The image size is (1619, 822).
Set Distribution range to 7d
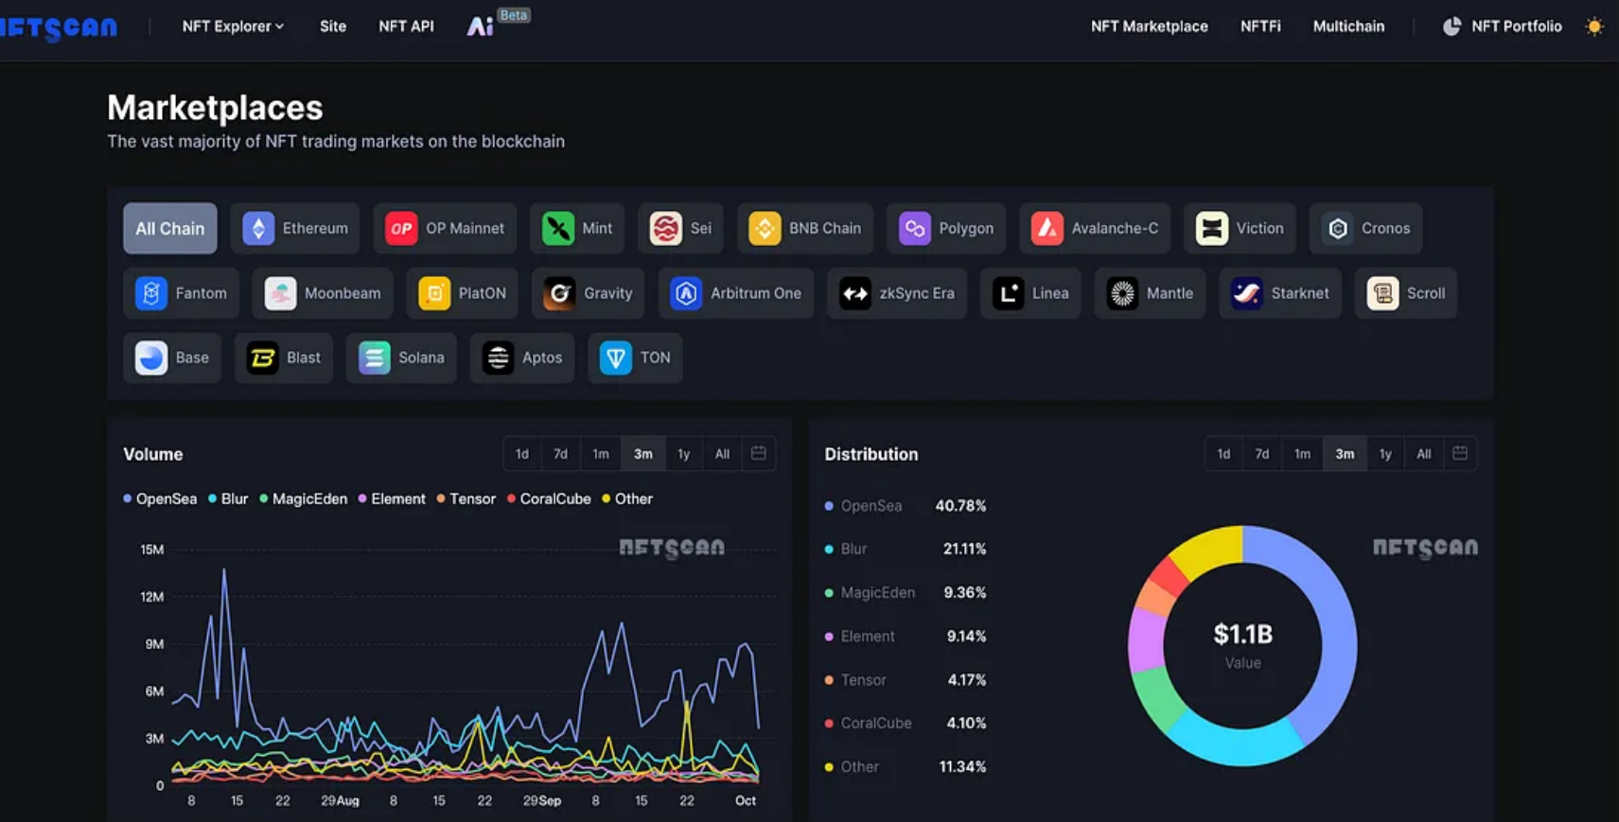tap(1261, 454)
